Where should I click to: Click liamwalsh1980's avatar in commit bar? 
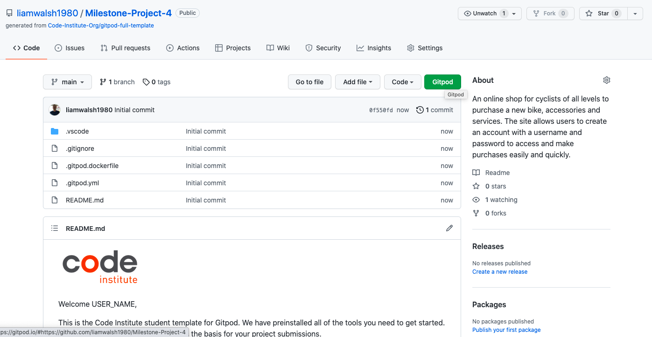tap(55, 110)
